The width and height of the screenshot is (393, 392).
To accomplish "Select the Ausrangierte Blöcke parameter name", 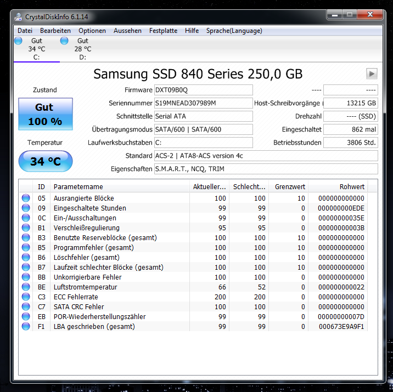I will (84, 198).
